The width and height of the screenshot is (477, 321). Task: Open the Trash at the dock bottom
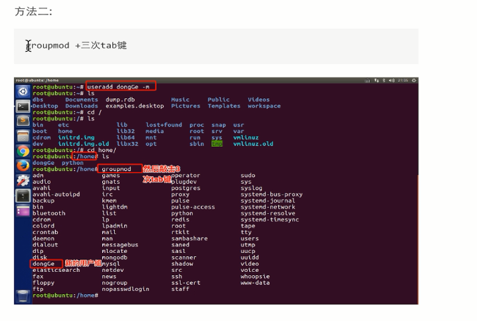point(23,296)
